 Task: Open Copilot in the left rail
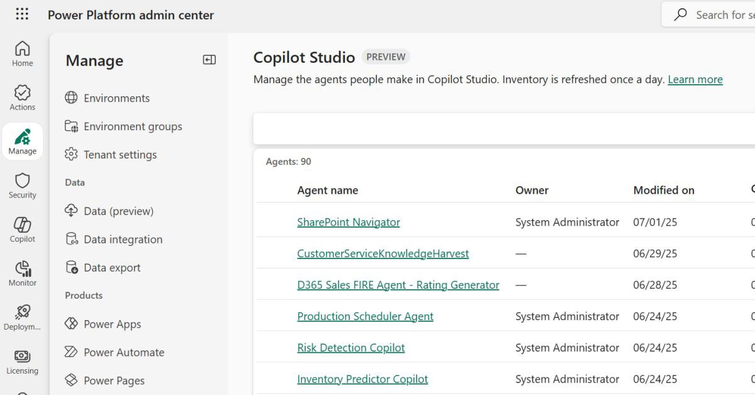[x=22, y=230]
